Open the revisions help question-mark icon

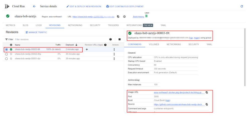(110, 39)
